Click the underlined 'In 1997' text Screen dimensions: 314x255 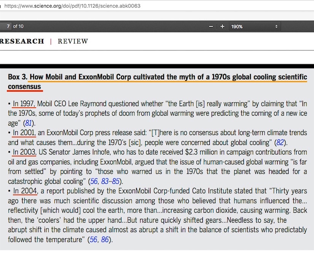[24, 104]
